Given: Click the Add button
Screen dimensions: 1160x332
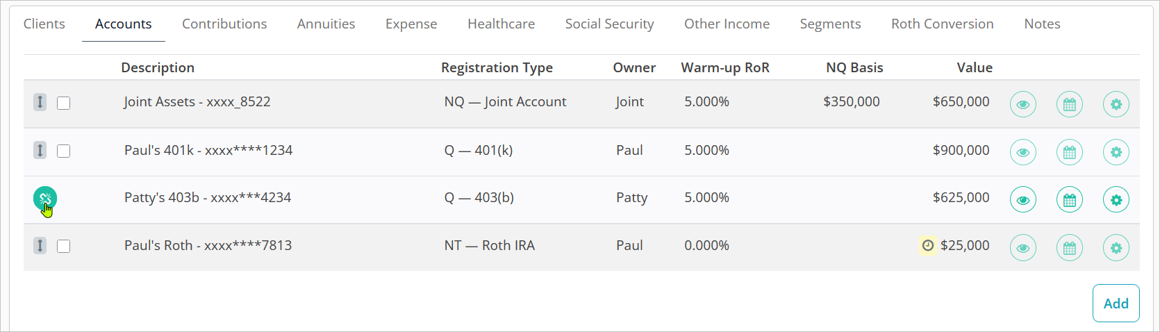Looking at the screenshot, I should pos(1116,304).
